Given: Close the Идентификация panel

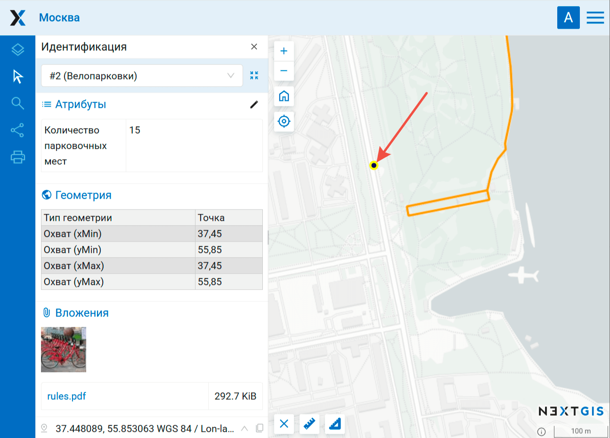Looking at the screenshot, I should pyautogui.click(x=254, y=47).
